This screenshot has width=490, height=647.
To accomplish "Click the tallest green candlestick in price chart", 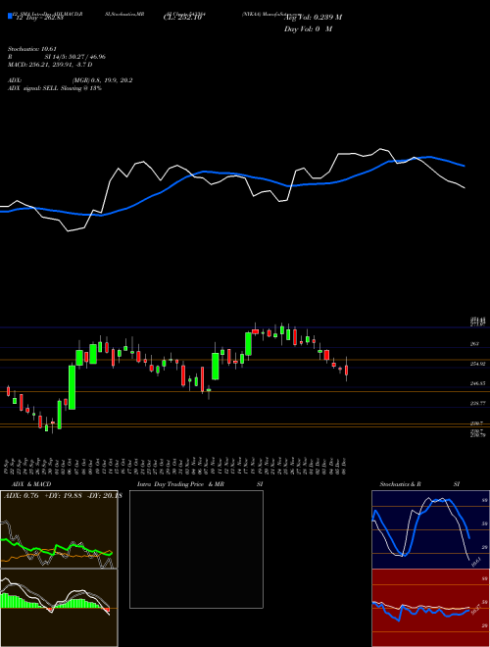I will tap(73, 387).
